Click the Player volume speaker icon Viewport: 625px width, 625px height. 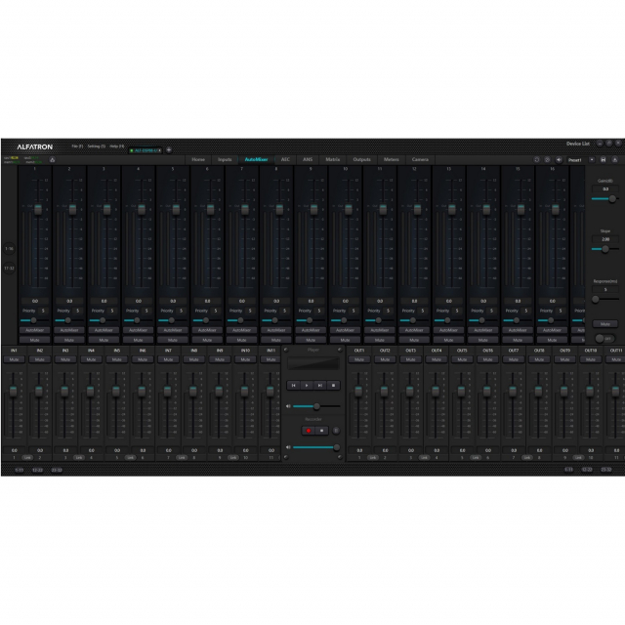(288, 405)
